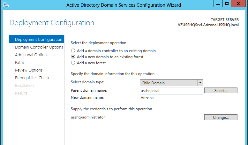248x145 pixels.
Task: Go to Domain Controller Options step
Action: (x=39, y=47)
